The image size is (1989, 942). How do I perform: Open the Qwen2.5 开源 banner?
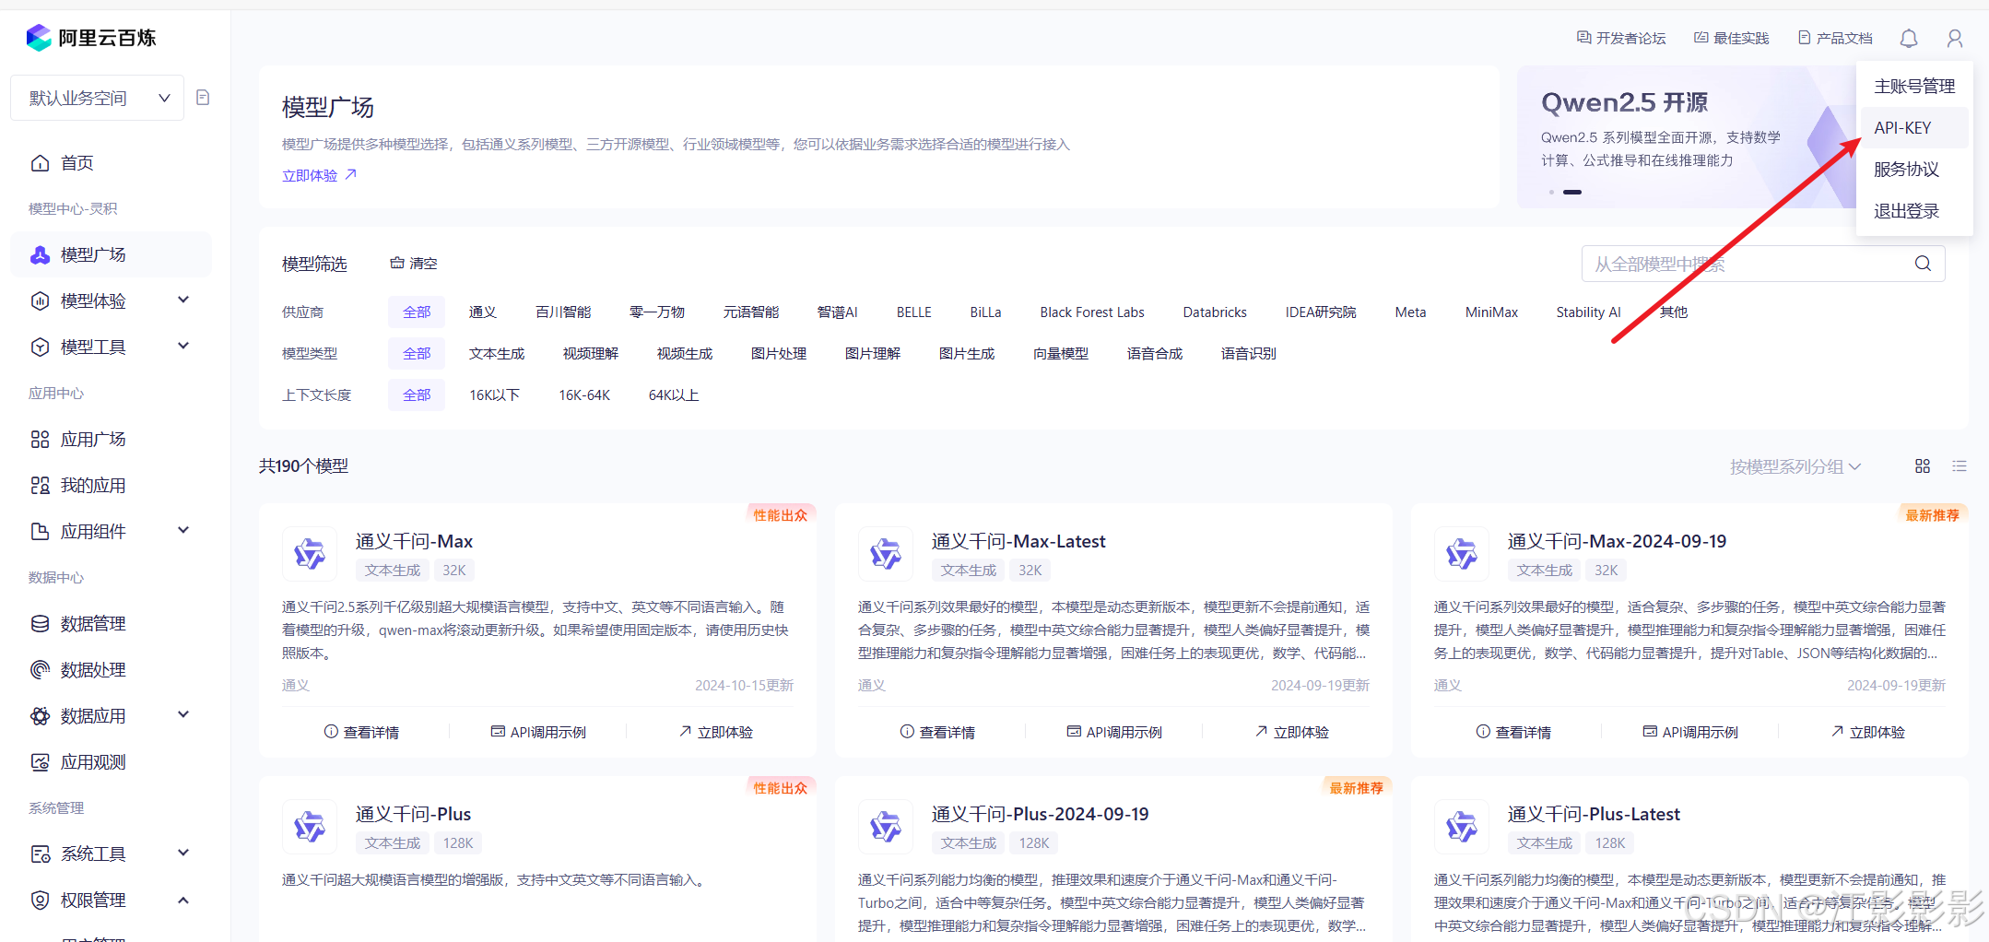pos(1686,136)
